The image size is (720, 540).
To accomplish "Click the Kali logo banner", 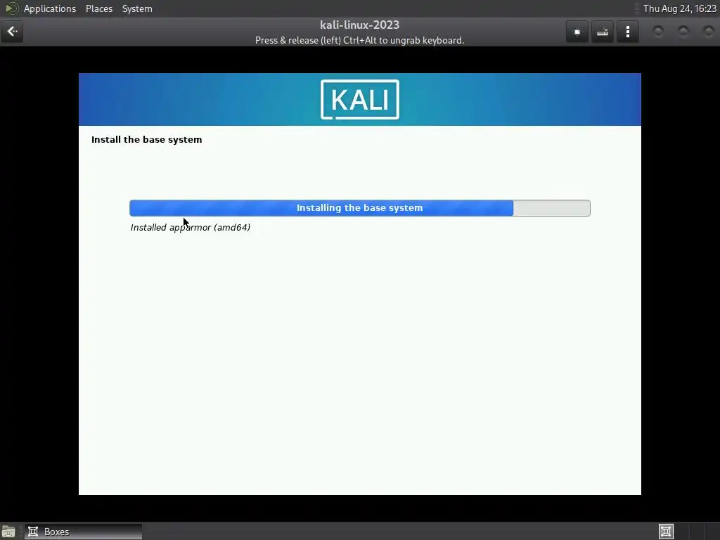I will click(359, 99).
